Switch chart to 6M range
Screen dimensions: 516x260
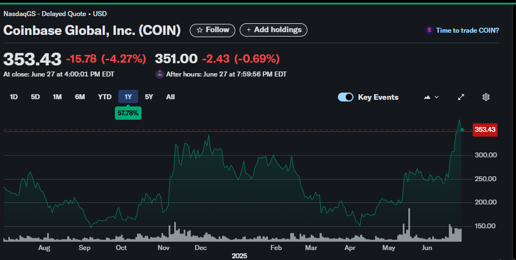(80, 97)
